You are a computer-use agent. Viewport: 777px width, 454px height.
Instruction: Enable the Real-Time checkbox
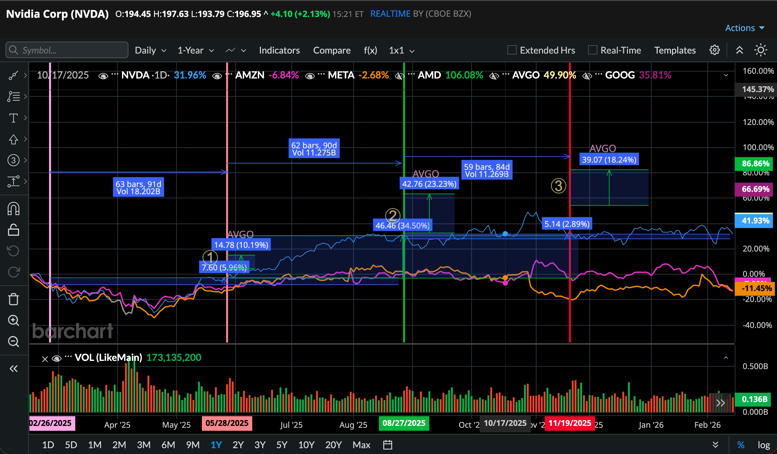(x=592, y=50)
